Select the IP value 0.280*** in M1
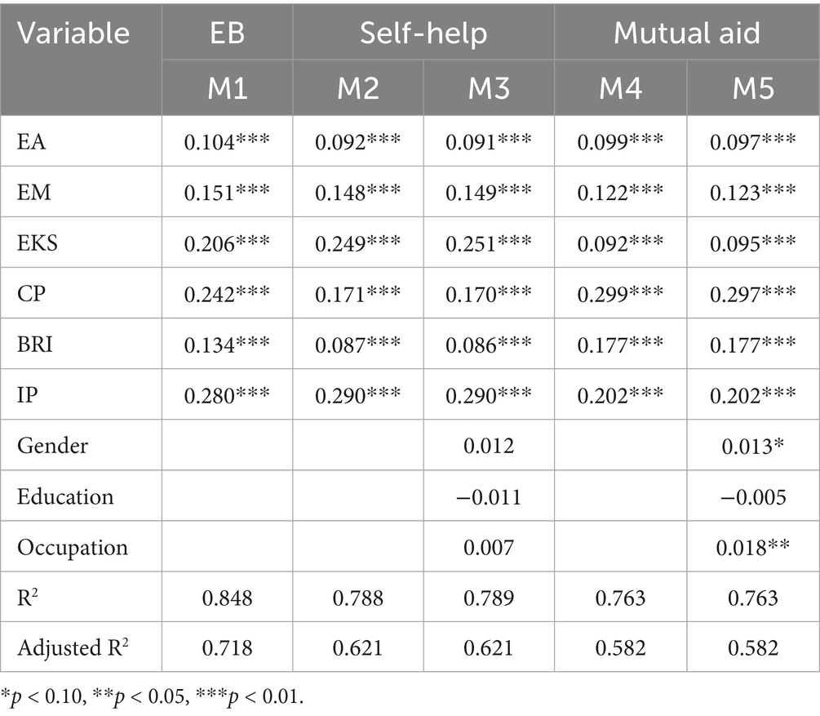820x716 pixels. tap(227, 396)
